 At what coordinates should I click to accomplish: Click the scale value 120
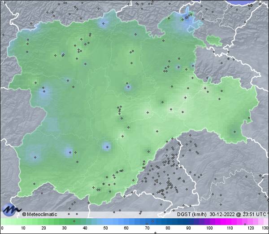[x=251, y=228]
